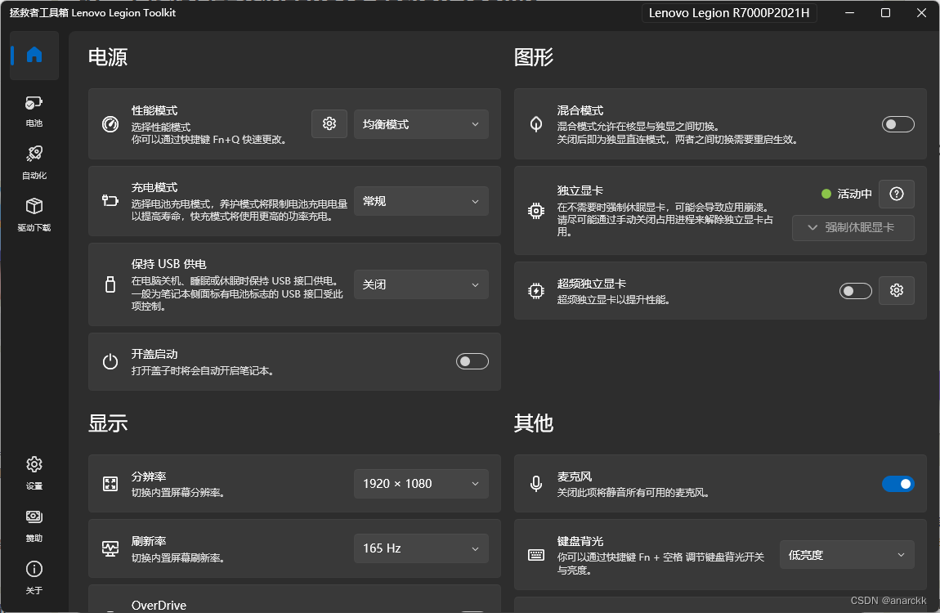The height and width of the screenshot is (613, 940).
Task: Open the 低亮度 keyboard backlight dropdown
Action: tap(847, 555)
